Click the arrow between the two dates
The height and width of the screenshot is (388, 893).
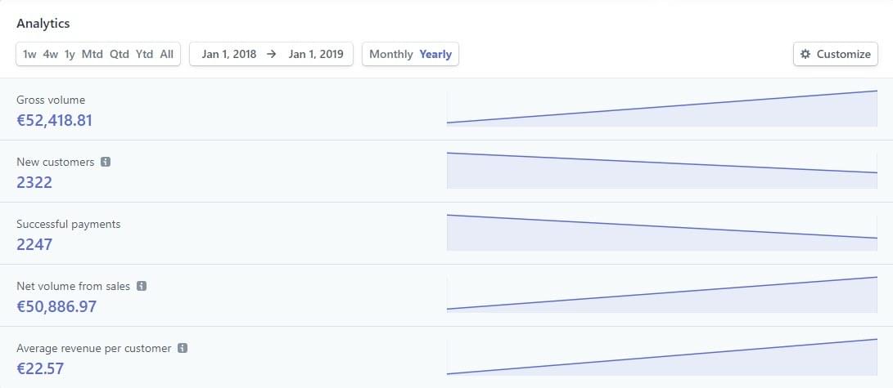(272, 54)
